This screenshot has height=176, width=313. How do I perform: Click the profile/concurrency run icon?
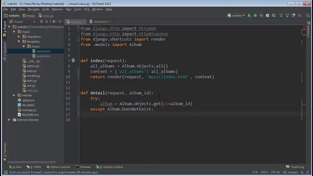click(268, 16)
